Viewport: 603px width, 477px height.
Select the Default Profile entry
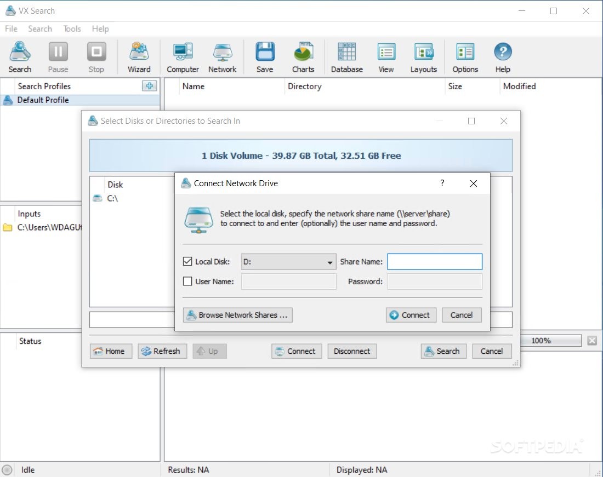(80, 100)
